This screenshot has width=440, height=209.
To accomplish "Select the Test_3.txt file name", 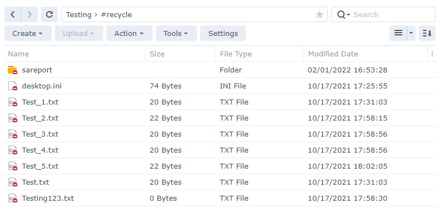I will [40, 134].
